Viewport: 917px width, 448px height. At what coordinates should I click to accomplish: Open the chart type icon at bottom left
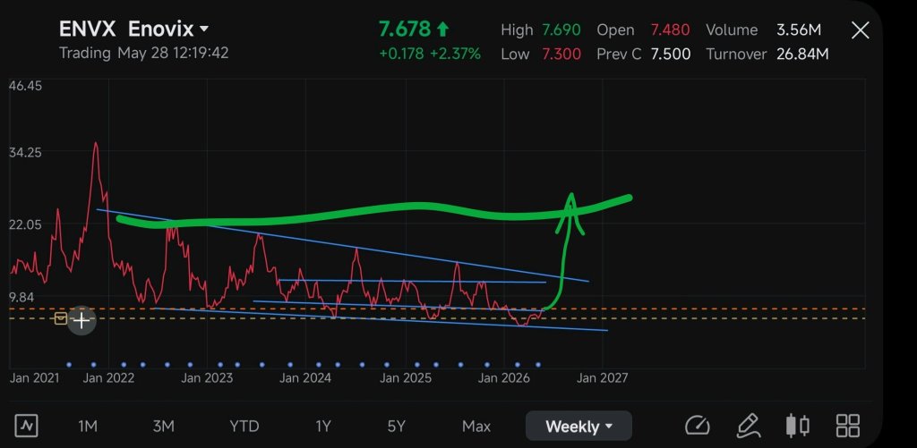26,426
